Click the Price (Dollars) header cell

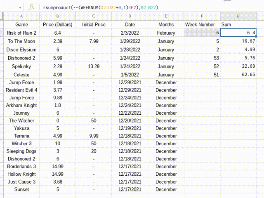(58, 25)
